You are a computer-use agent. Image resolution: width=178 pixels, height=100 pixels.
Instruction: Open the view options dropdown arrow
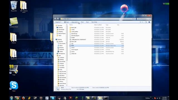point(143,22)
